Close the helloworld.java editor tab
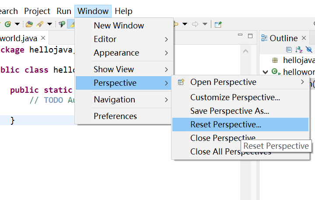315x200 pixels. pyautogui.click(x=43, y=38)
